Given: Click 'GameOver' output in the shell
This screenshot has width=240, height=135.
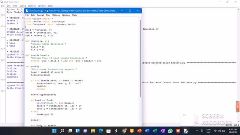Looking at the screenshot, I should 12,77.
